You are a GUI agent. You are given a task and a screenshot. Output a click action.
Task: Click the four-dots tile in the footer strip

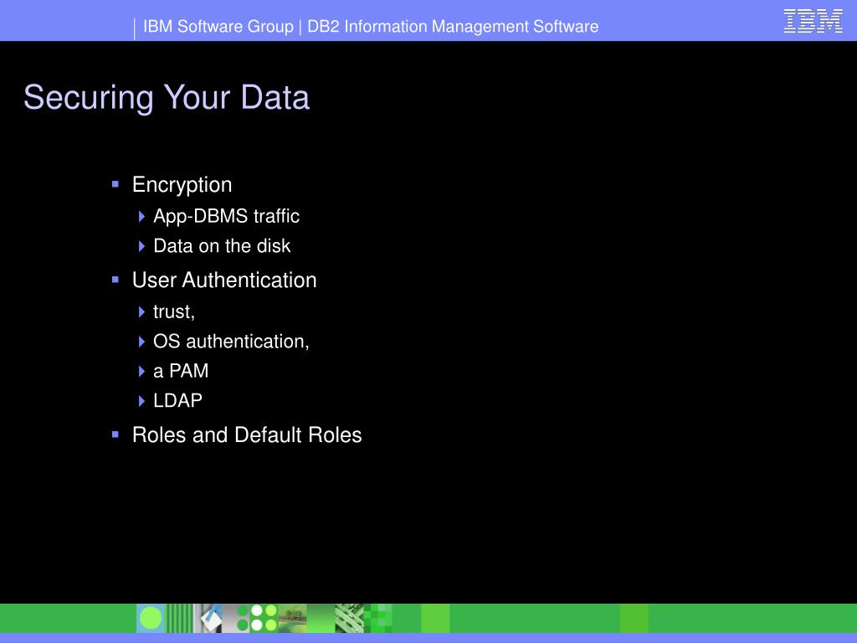coord(264,619)
